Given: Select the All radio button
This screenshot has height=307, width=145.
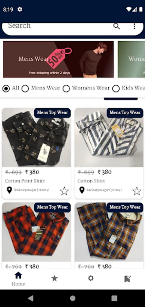Looking at the screenshot, I should point(6,88).
